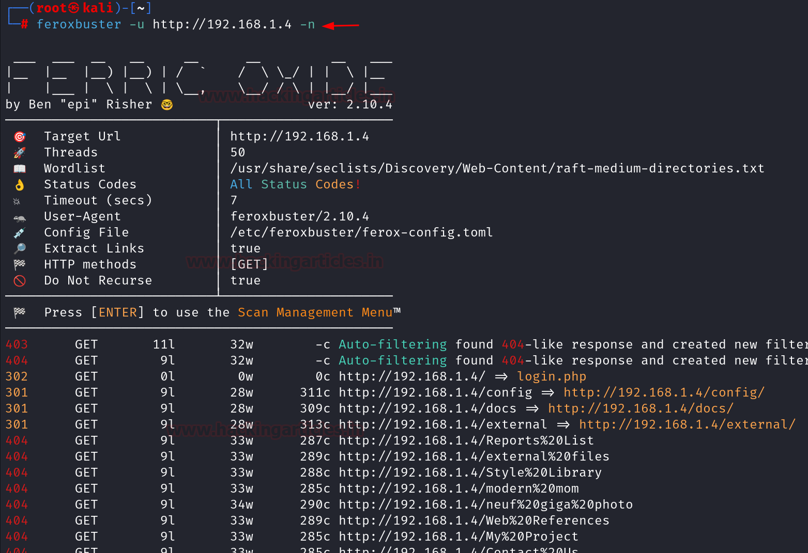Click the 403 status code row
808x553 pixels.
pos(406,344)
